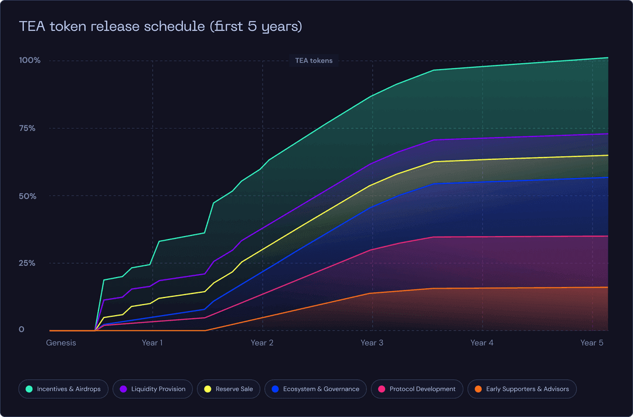Image resolution: width=633 pixels, height=417 pixels.
Task: Click the 0 label on the y-axis
Action: point(22,329)
